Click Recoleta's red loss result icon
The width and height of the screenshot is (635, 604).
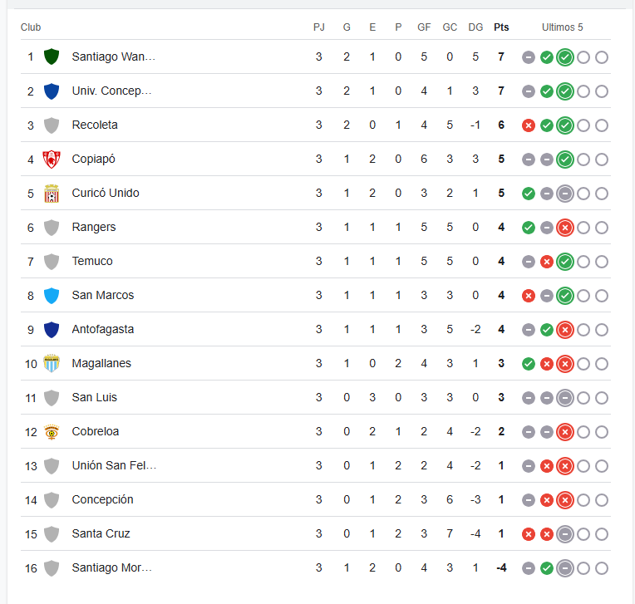click(529, 125)
